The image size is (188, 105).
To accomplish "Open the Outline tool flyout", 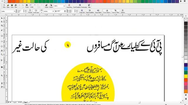I will tap(2, 83).
